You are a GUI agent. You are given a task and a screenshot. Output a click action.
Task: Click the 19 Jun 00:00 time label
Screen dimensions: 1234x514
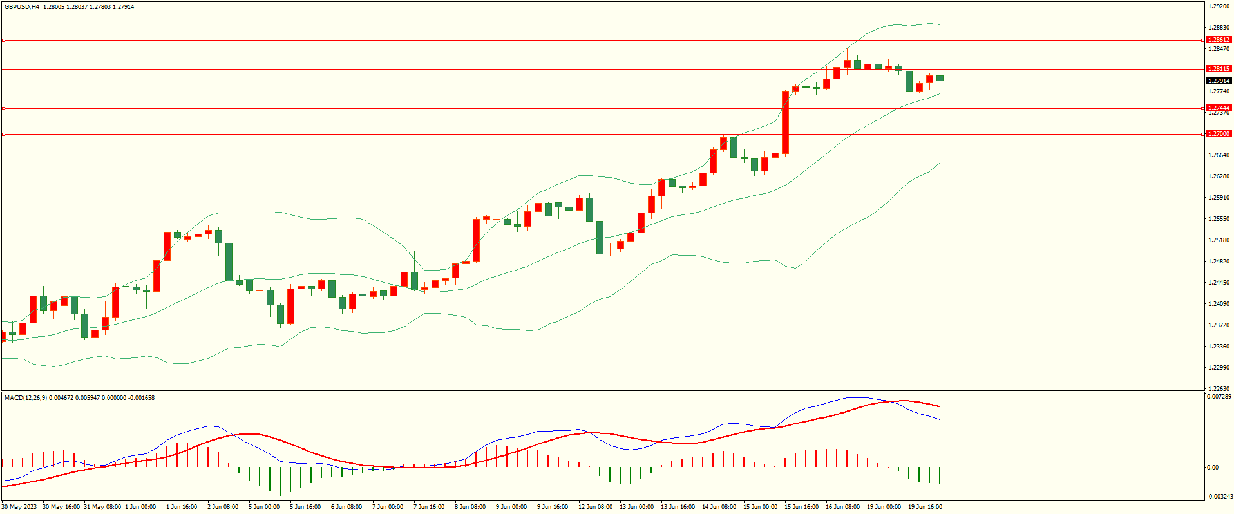884,507
